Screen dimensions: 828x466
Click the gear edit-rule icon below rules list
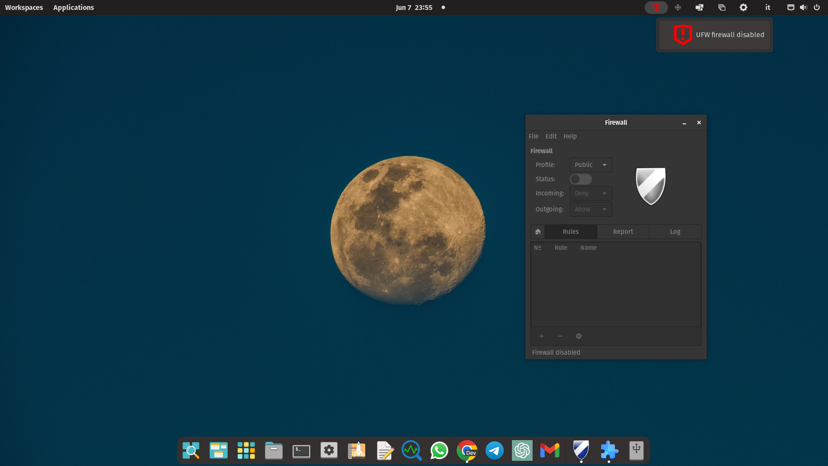pos(579,336)
